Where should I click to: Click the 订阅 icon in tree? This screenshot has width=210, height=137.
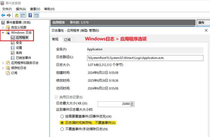click(x=8, y=73)
